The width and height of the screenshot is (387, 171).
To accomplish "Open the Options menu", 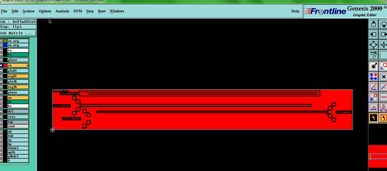I will (45, 11).
